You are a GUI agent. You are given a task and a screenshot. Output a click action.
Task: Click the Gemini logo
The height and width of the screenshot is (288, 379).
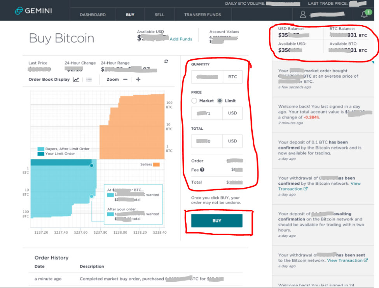33,10
